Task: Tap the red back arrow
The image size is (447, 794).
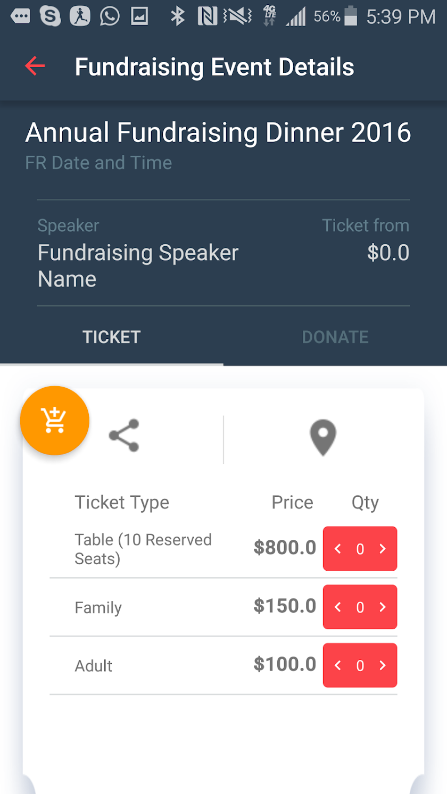Action: pos(35,66)
